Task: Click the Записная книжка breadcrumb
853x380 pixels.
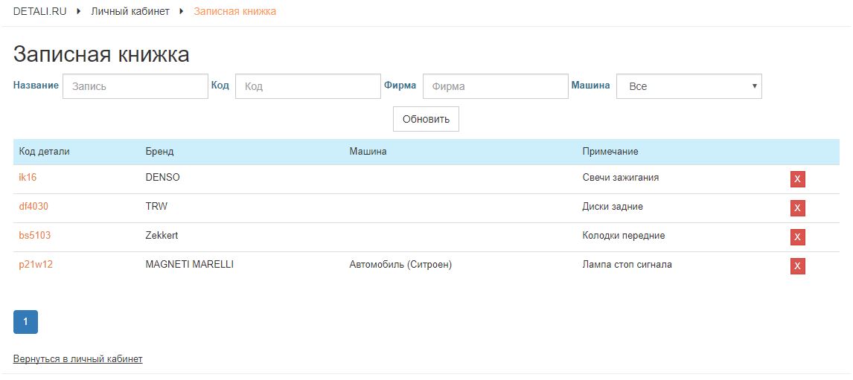Action: tap(234, 12)
